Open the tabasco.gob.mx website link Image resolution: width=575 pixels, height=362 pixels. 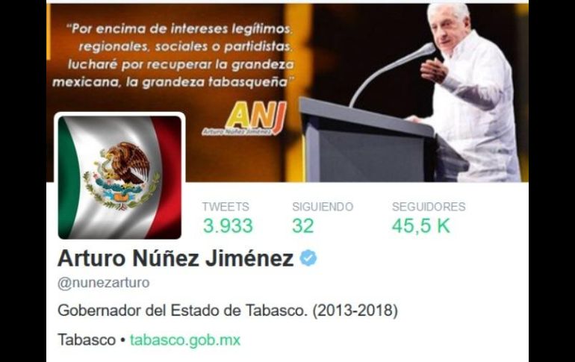[185, 340]
